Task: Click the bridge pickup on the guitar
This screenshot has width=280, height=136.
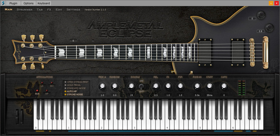Action: (x=238, y=52)
